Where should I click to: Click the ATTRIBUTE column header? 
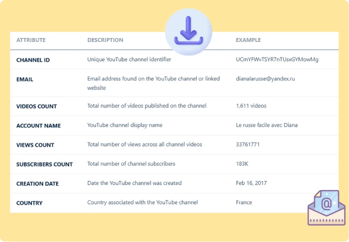pos(31,40)
